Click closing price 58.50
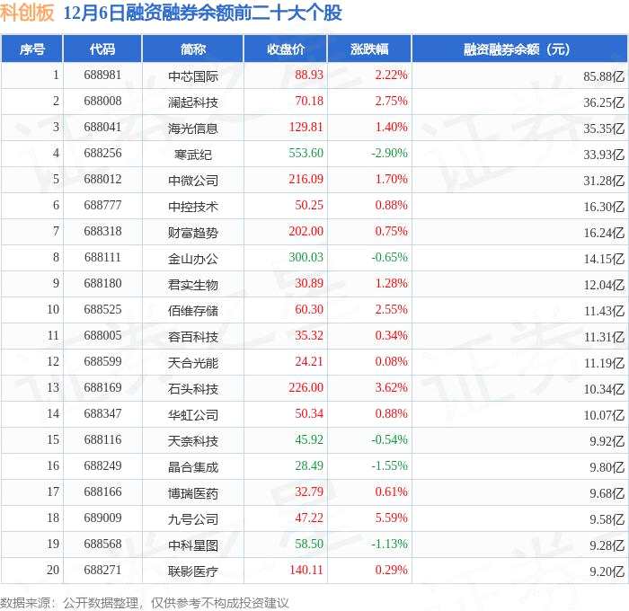Screen dimensions: 629x611 tap(309, 545)
